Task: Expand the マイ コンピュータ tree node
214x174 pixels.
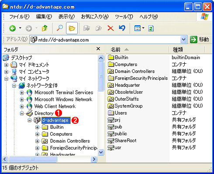Action: tap(6, 72)
